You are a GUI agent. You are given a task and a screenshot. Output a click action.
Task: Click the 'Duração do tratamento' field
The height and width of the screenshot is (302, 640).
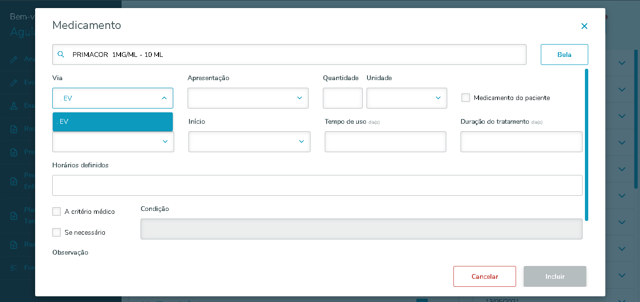521,142
